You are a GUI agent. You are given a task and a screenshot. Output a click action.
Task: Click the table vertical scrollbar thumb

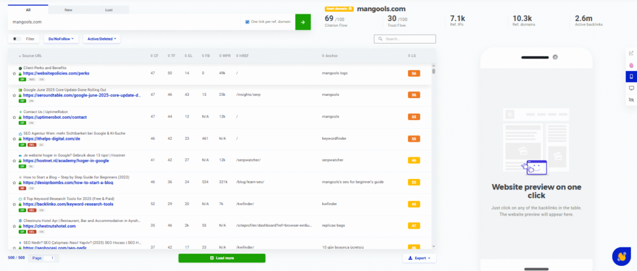click(x=434, y=71)
